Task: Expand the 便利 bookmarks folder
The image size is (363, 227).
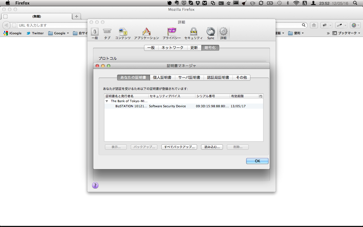Action: [x=296, y=33]
